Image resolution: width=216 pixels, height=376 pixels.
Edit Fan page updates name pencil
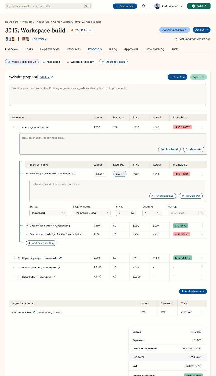point(47,127)
